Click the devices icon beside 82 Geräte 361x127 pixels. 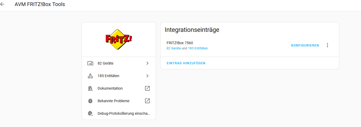tap(90, 63)
